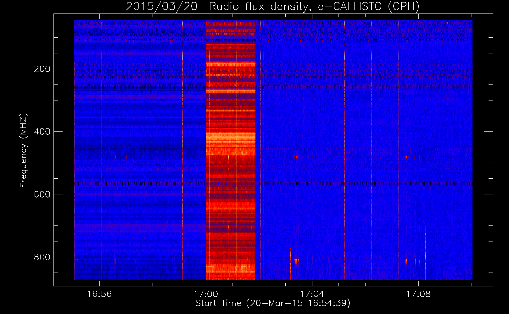Click the plot title 'Radio flux density, e-CALLISTO (CPH)'
Screen dimensions: 509x314
pos(314,7)
